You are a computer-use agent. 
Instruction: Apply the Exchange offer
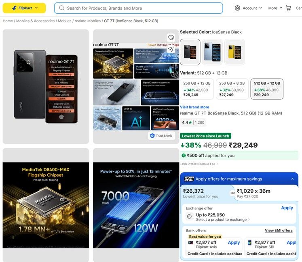(287, 208)
